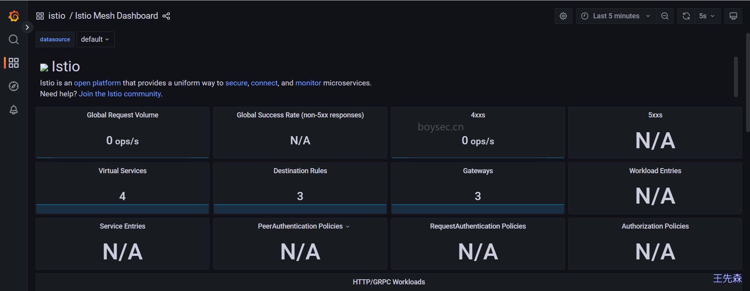Open the search dashboards icon
Viewport: 750px width, 291px height.
click(x=14, y=39)
